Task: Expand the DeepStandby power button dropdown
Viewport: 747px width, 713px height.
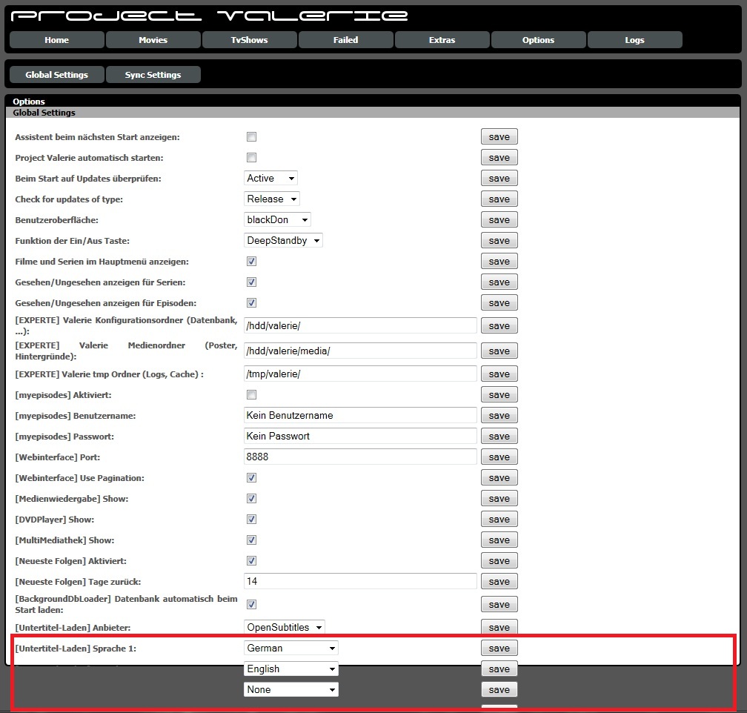Action: coord(283,241)
